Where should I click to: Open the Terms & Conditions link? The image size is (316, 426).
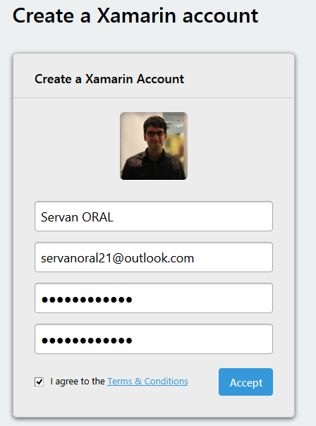click(x=147, y=382)
